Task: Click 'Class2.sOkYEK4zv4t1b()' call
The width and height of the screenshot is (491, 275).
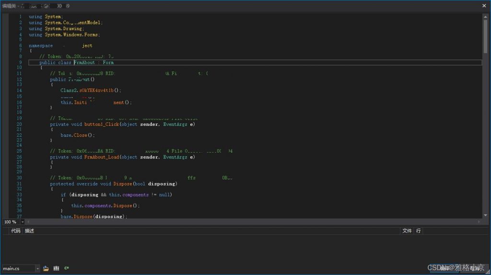Action: pyautogui.click(x=91, y=90)
